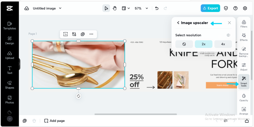Click the Add page button
The image size is (254, 127).
click(x=54, y=121)
